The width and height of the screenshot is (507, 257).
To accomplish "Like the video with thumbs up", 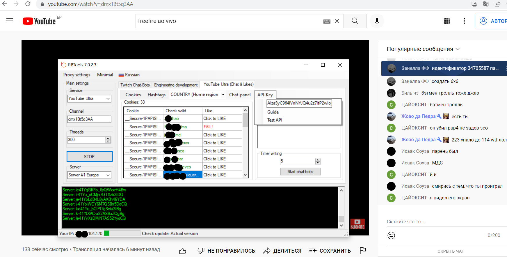I will click(x=183, y=251).
